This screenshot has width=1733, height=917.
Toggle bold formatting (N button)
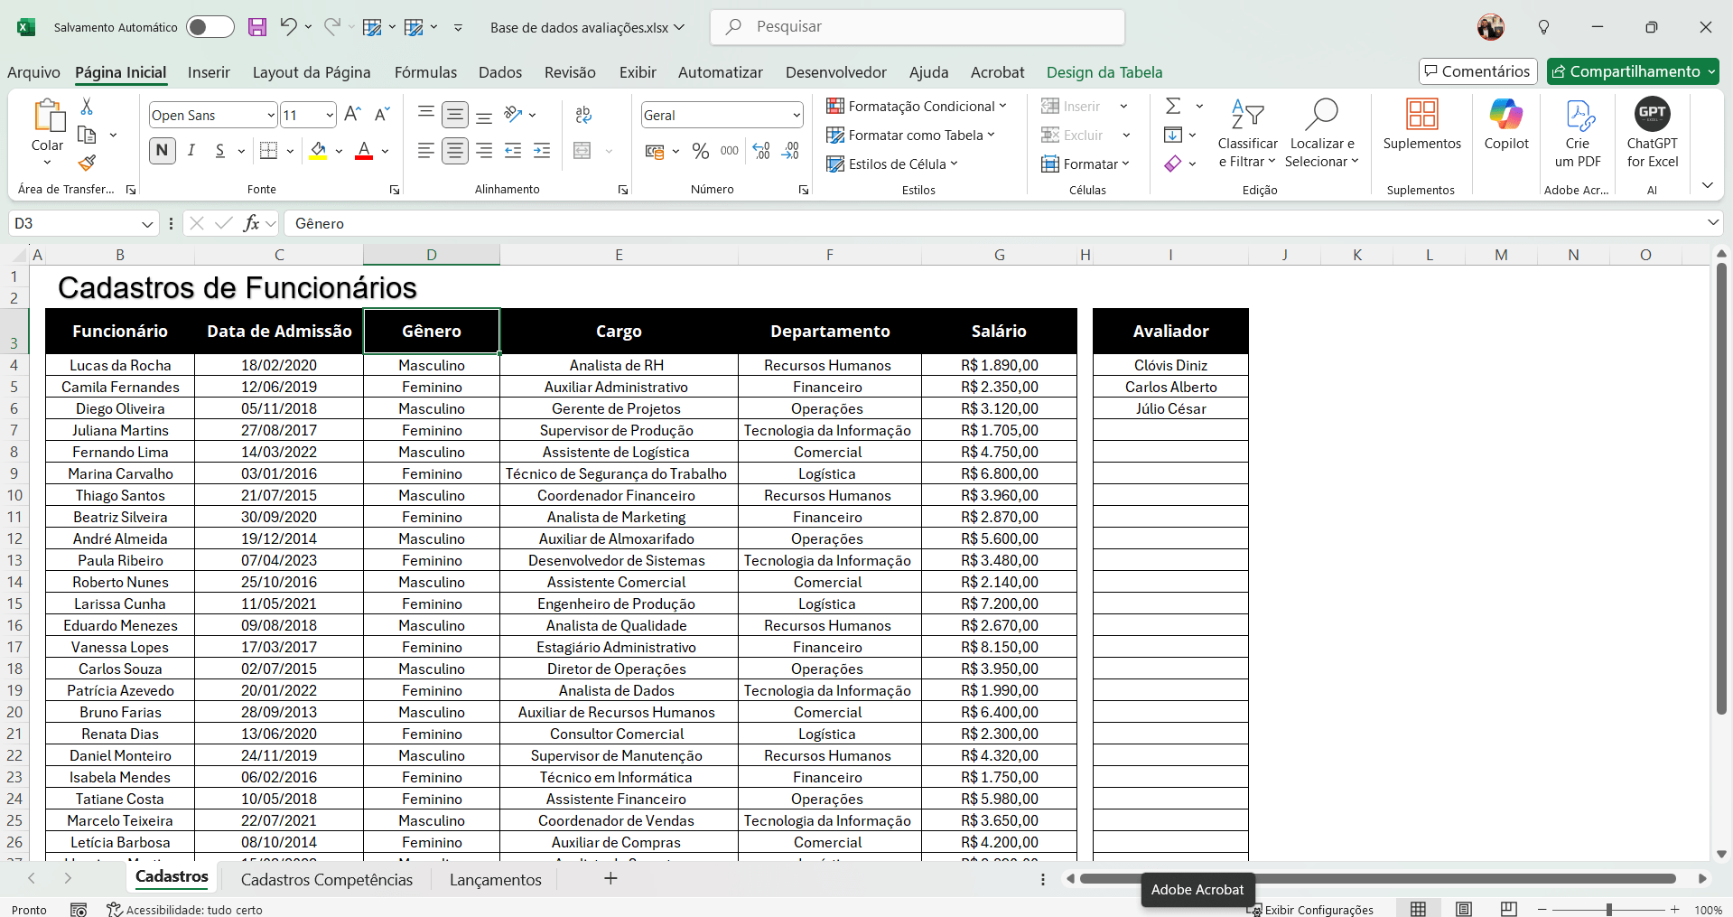(162, 151)
